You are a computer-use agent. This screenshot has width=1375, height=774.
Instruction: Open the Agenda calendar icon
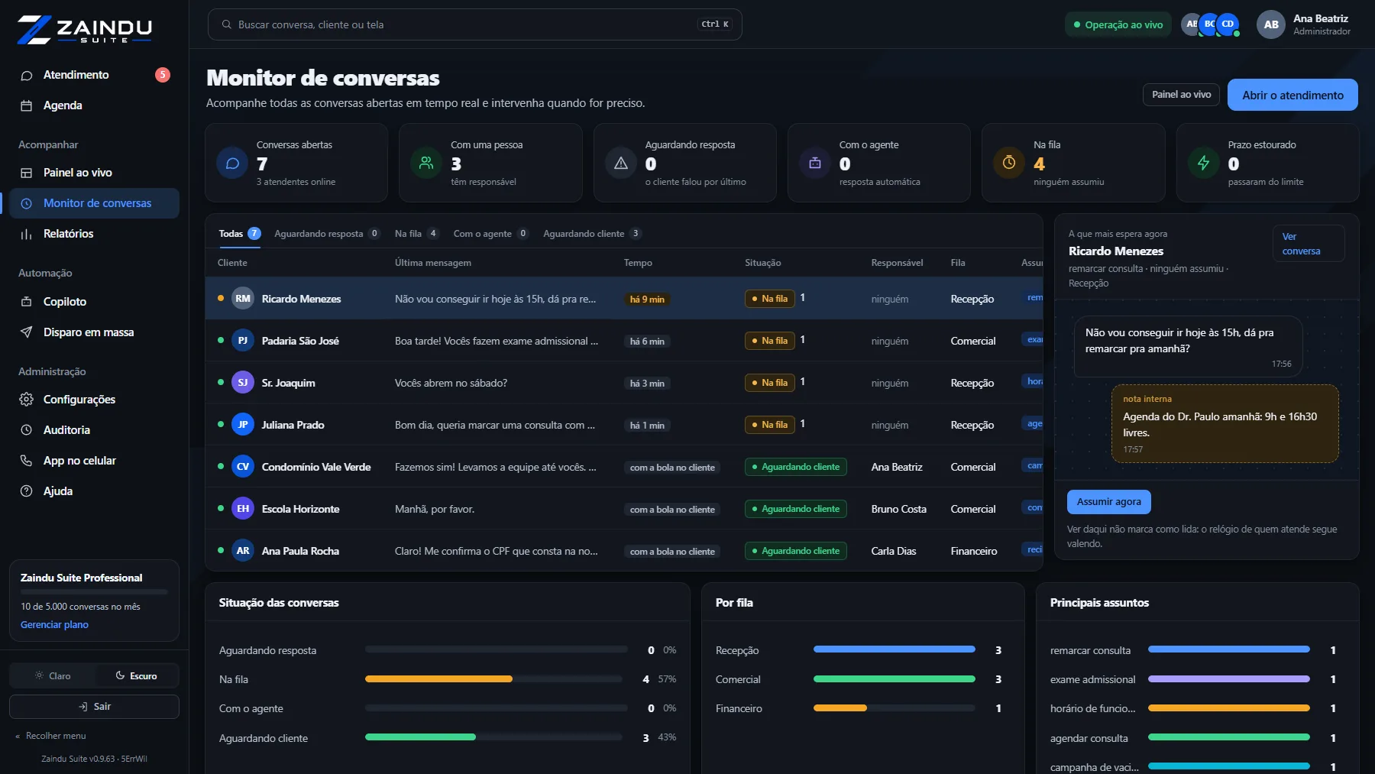pos(27,105)
